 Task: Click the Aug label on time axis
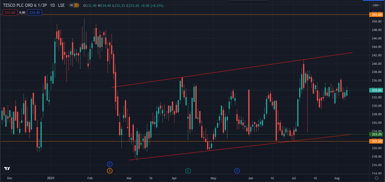click(337, 178)
